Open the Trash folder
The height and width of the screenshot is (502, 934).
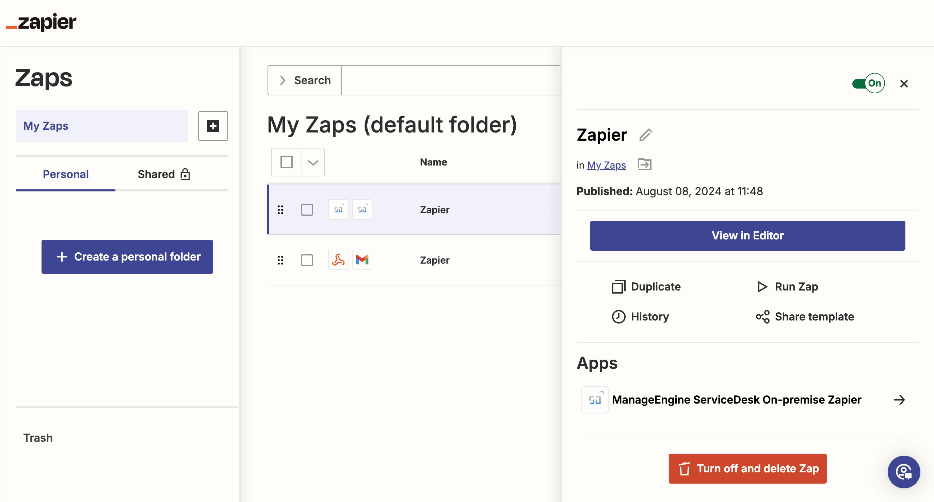(38, 438)
